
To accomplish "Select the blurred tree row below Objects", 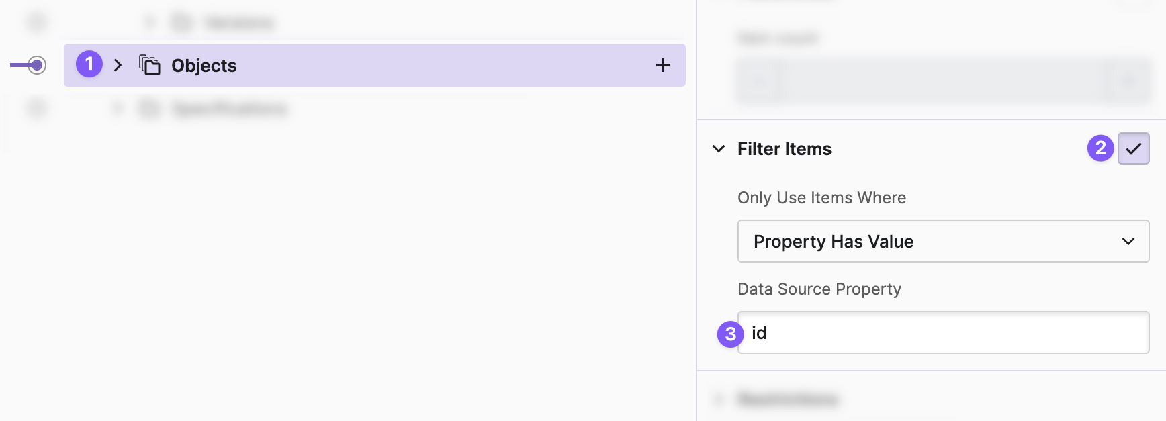I will coord(229,109).
